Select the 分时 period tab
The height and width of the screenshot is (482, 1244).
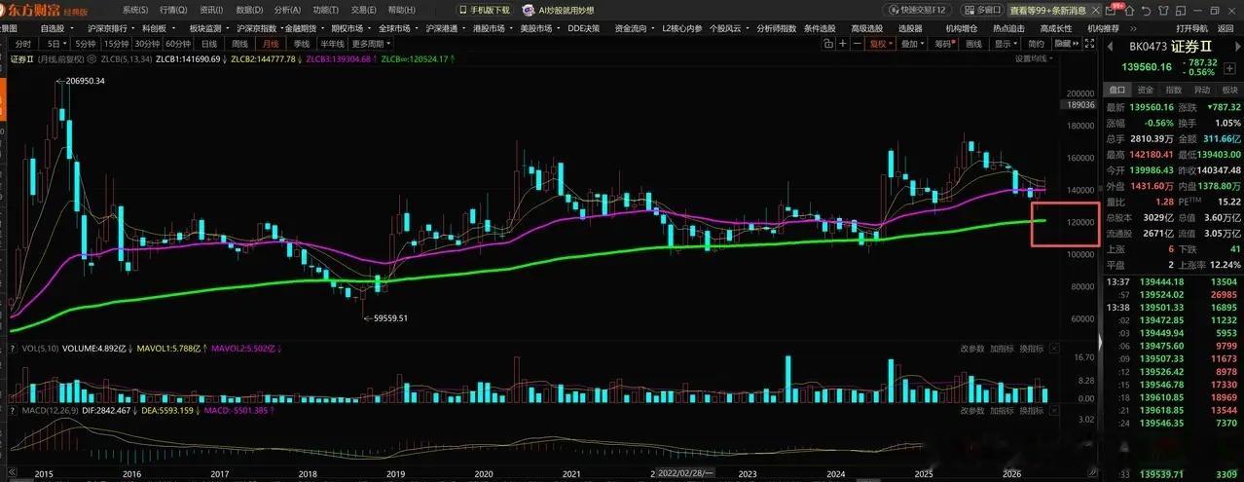22,44
